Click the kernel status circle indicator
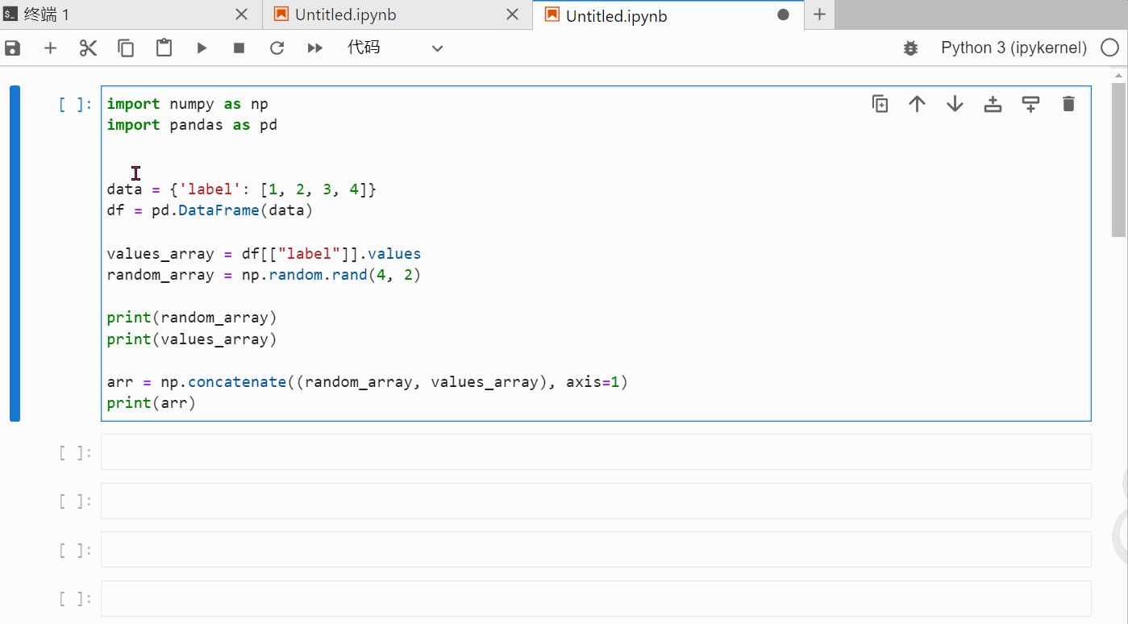This screenshot has height=624, width=1128. [1109, 48]
